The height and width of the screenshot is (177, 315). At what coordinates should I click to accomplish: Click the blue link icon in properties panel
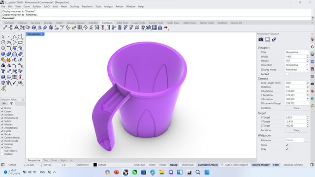(x=274, y=39)
